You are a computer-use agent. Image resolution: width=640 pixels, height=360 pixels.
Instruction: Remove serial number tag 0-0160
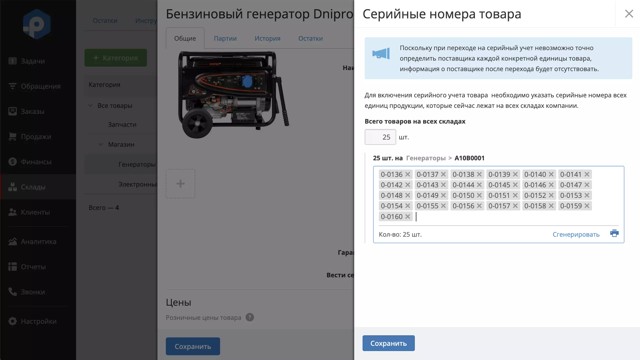[x=407, y=216]
